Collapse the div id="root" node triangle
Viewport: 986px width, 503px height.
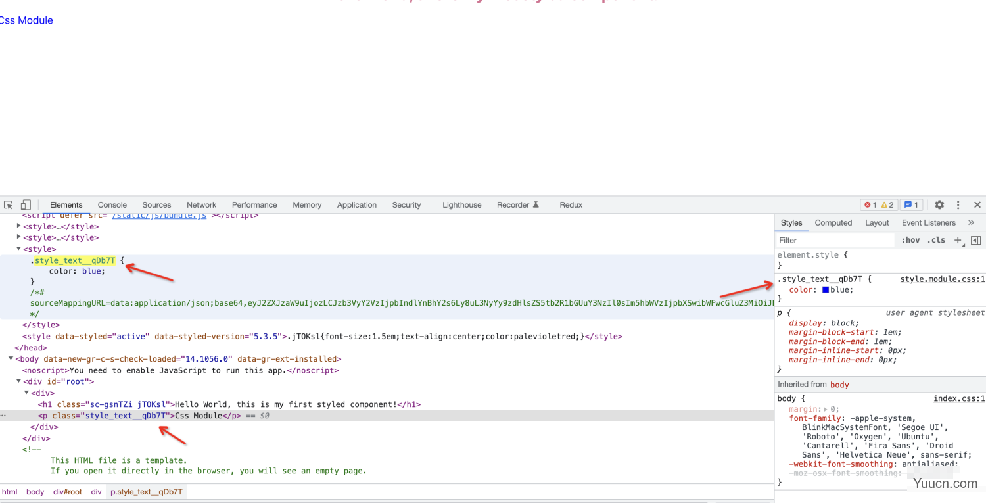click(x=18, y=381)
